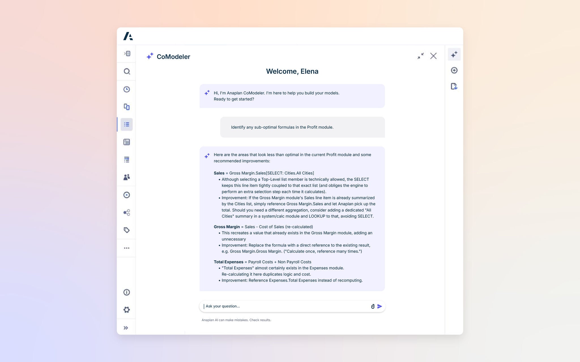This screenshot has width=580, height=362.
Task: Collapse the CoModeler window with shrink arrows
Action: click(421, 56)
